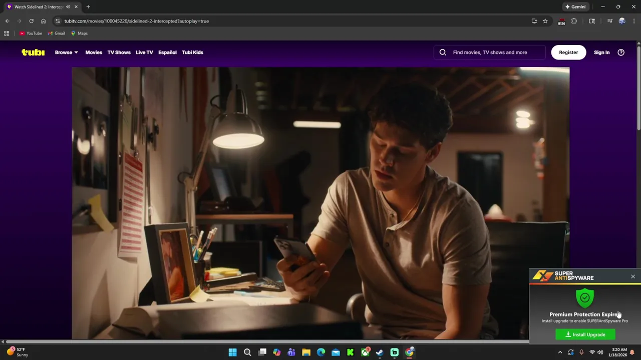Click the search magnifier icon on Tubi
This screenshot has height=360, width=641.
(x=443, y=52)
